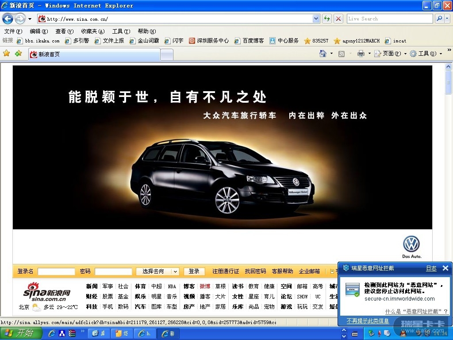Click the Add to Favorites star-plus icon
Viewport: 453px width, 340px height.
pyautogui.click(x=19, y=53)
